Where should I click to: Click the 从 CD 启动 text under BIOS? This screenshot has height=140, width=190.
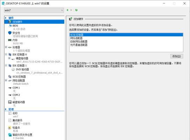click(x=19, y=29)
